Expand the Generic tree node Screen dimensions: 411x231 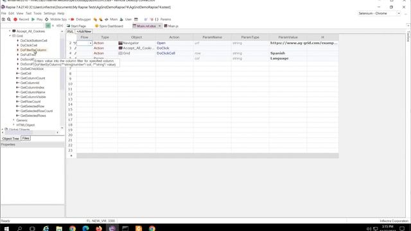point(13,120)
